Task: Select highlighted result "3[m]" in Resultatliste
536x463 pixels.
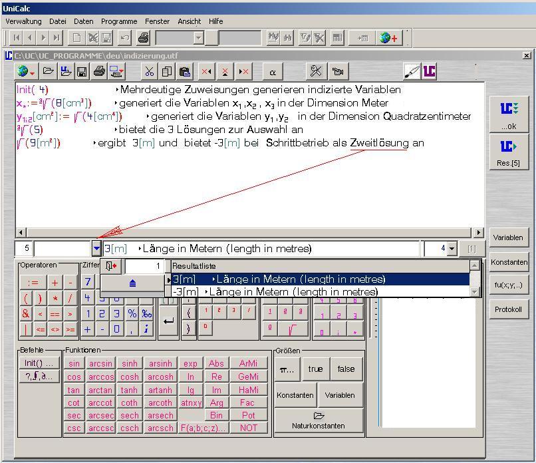Action: pyautogui.click(x=321, y=279)
